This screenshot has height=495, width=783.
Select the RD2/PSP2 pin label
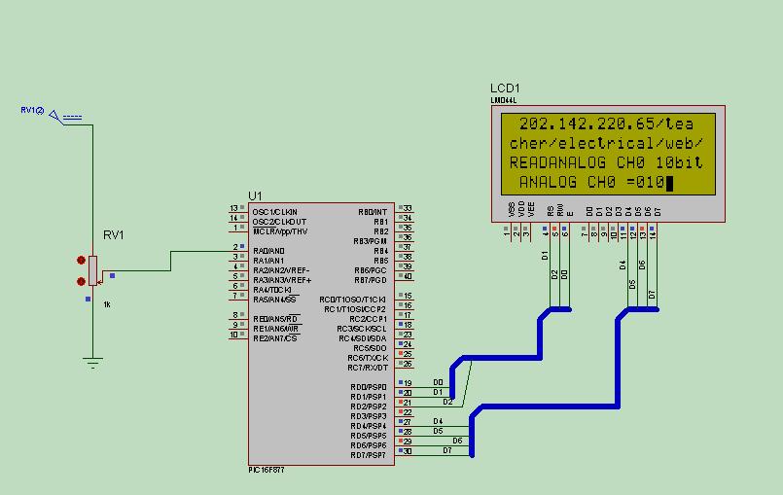pyautogui.click(x=369, y=407)
